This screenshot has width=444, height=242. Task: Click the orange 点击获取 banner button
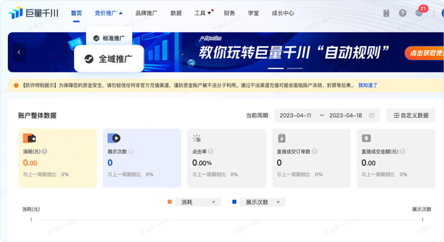click(x=424, y=53)
